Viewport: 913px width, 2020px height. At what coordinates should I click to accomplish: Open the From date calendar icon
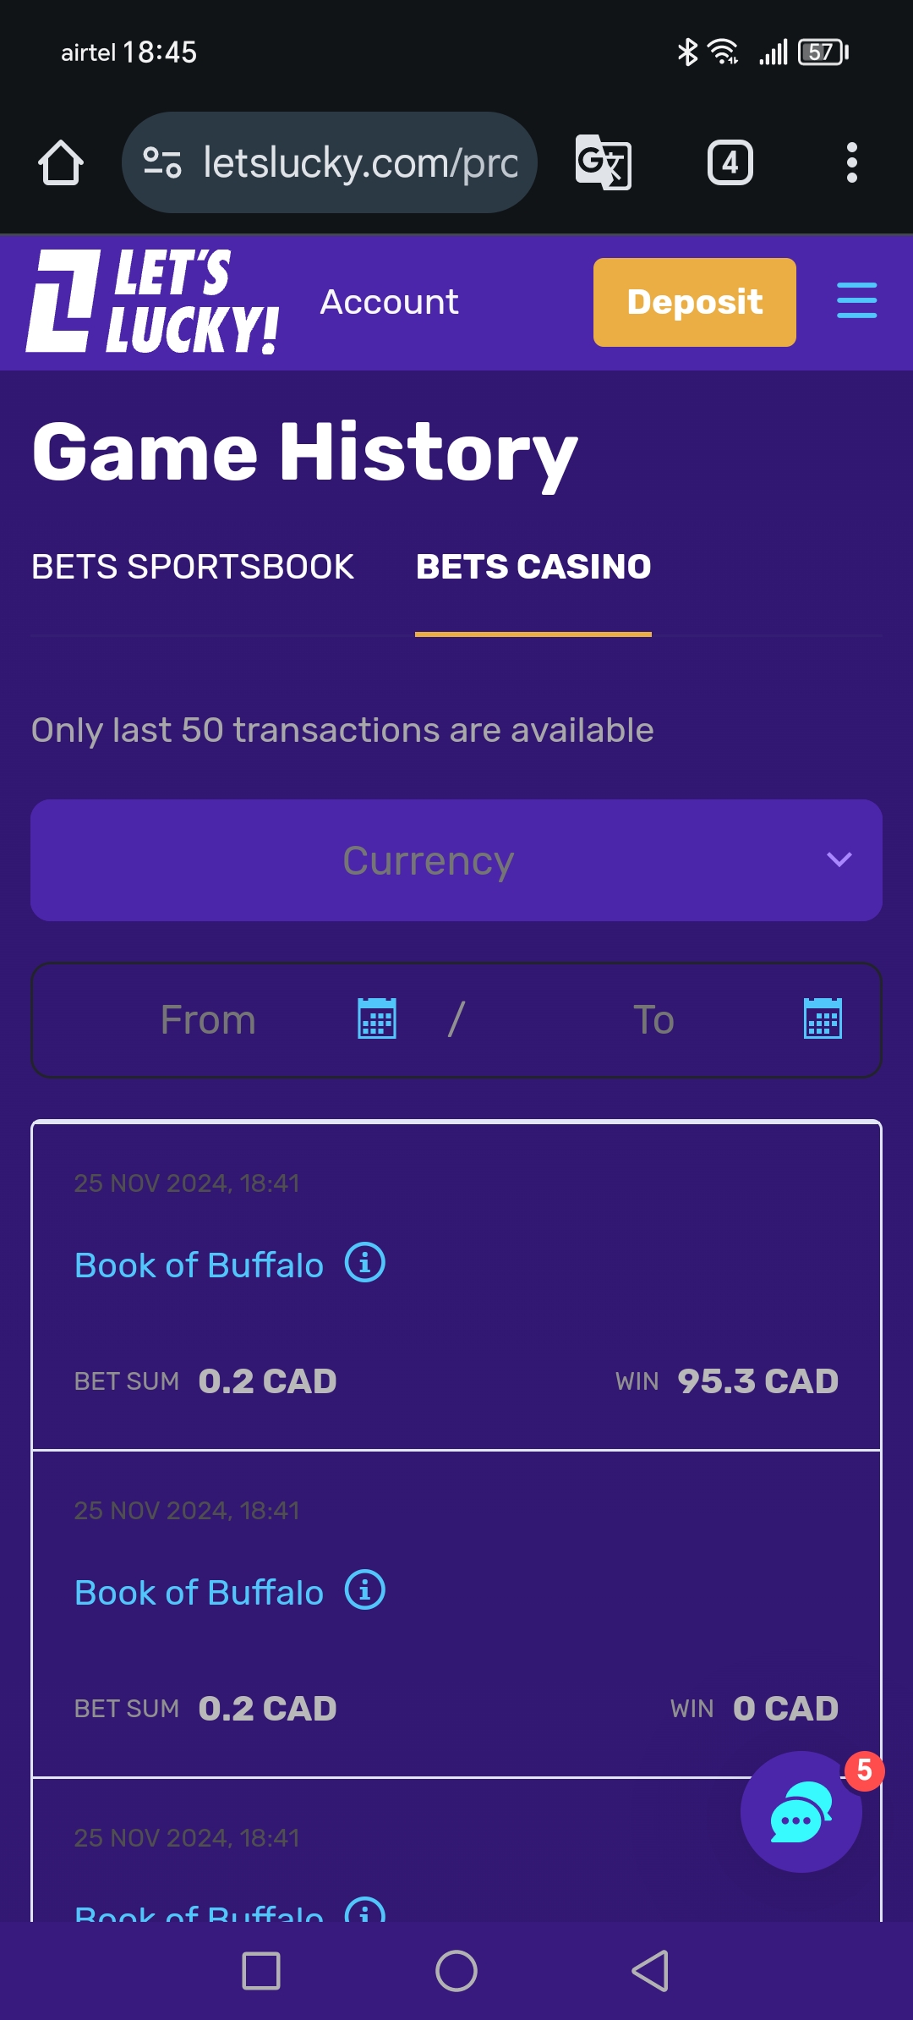[x=377, y=1018]
